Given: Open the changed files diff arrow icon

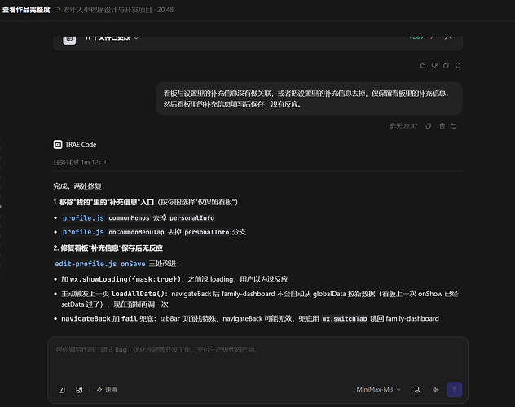Looking at the screenshot, I should tap(447, 37).
